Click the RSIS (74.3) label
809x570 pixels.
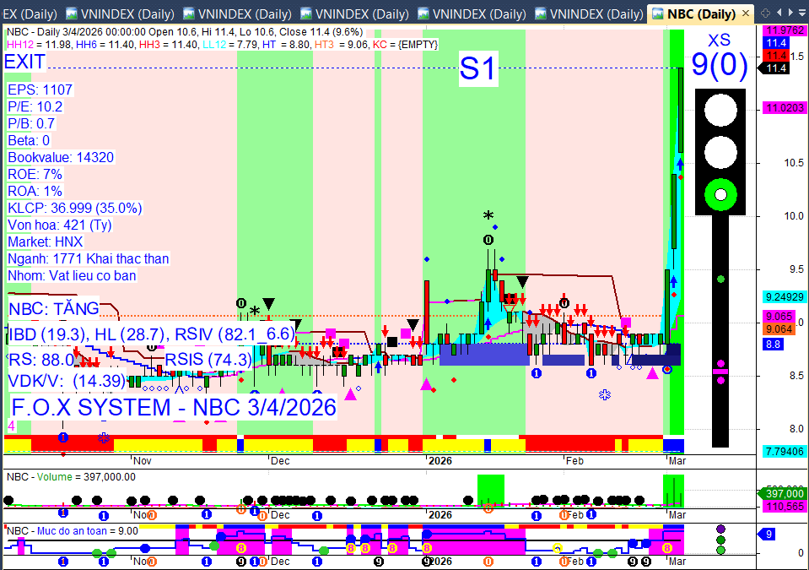click(x=208, y=360)
